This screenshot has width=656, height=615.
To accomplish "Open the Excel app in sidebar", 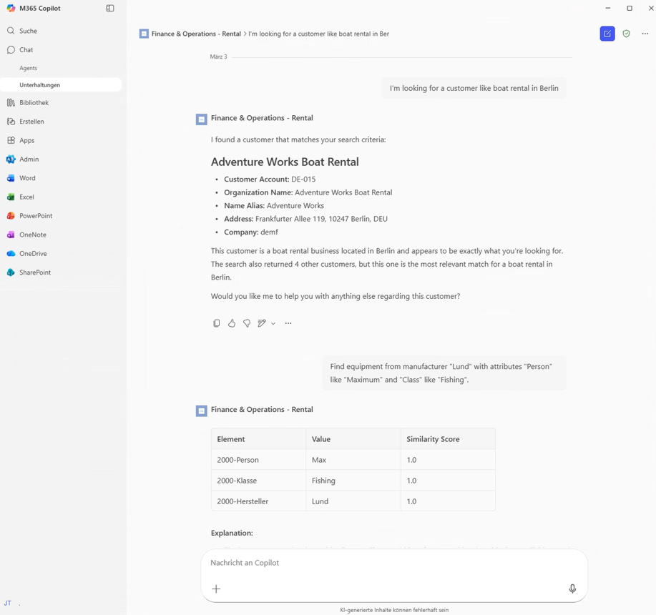I will click(x=26, y=197).
